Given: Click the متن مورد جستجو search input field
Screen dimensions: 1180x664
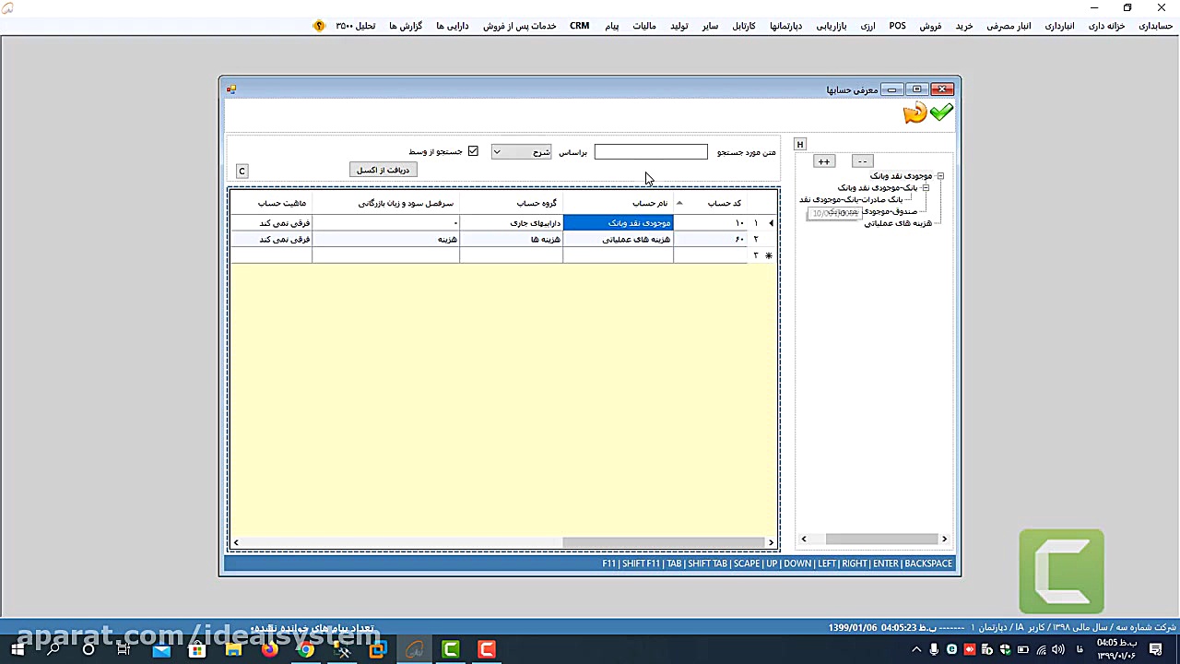Looking at the screenshot, I should click(651, 152).
